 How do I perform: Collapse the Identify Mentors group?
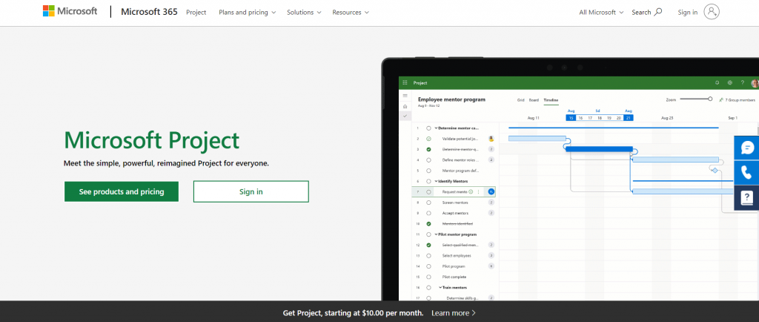tap(436, 181)
